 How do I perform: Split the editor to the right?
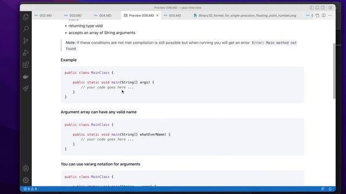click(x=323, y=16)
